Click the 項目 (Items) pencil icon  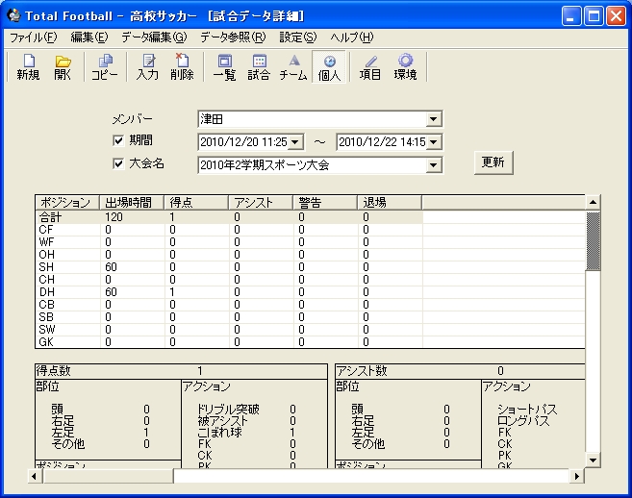[370, 67]
